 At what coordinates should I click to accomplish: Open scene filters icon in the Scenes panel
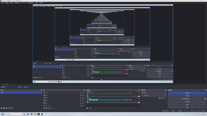(7, 108)
